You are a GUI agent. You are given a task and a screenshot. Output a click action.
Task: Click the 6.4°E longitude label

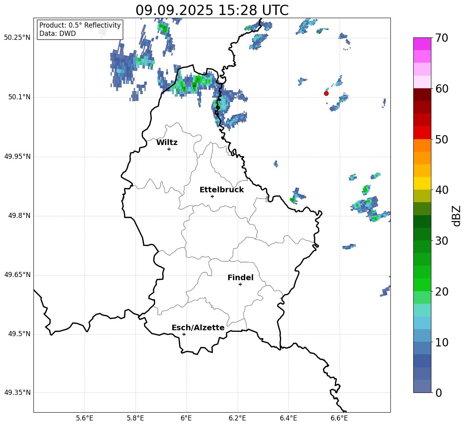pyautogui.click(x=288, y=418)
